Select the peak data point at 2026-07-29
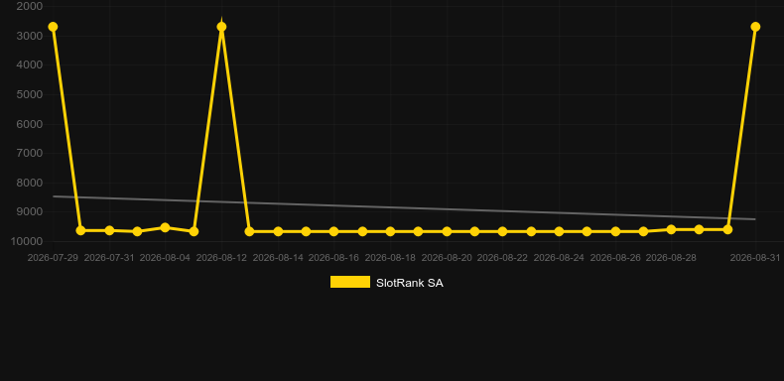Image resolution: width=784 pixels, height=381 pixels. [53, 27]
